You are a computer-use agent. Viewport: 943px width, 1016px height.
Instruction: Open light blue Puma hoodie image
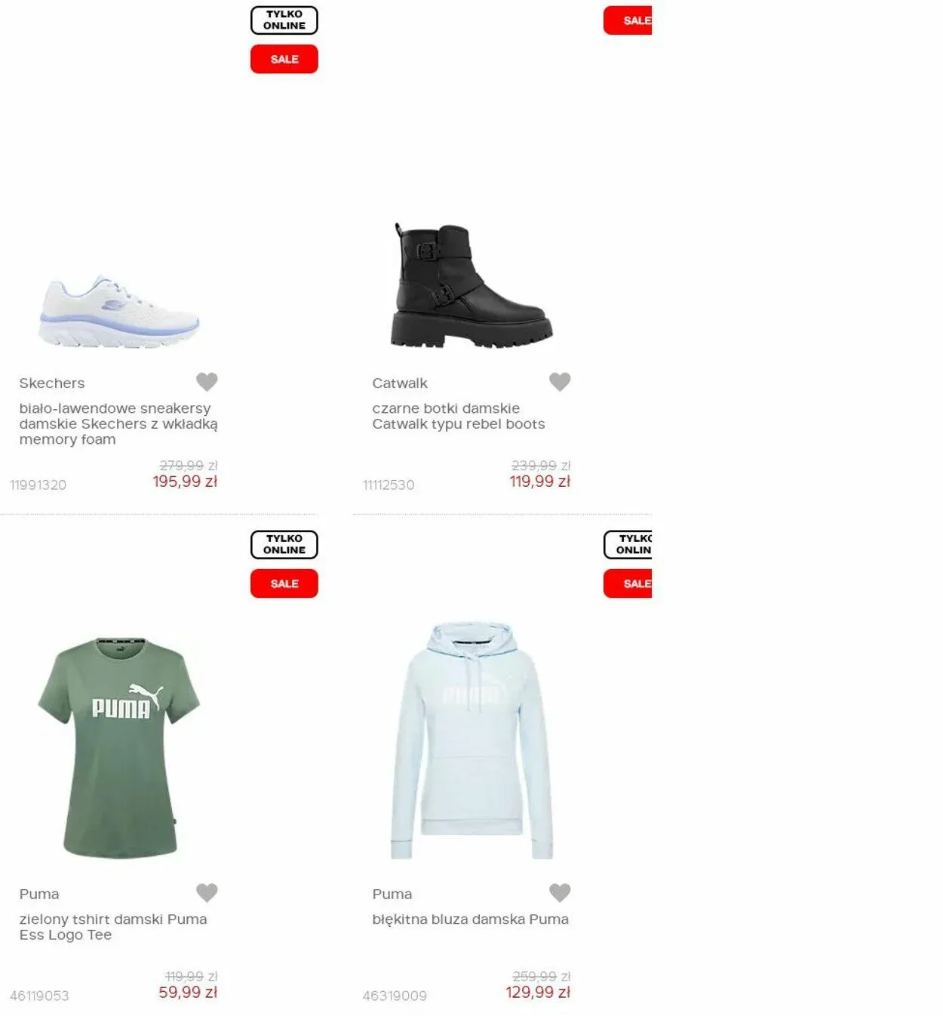471,741
